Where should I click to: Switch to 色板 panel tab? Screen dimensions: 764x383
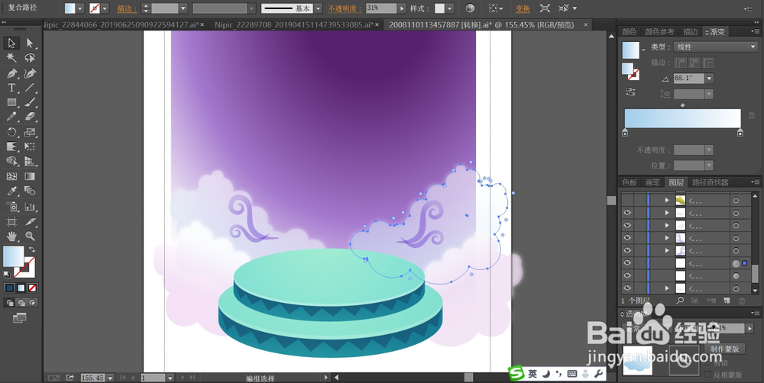630,182
